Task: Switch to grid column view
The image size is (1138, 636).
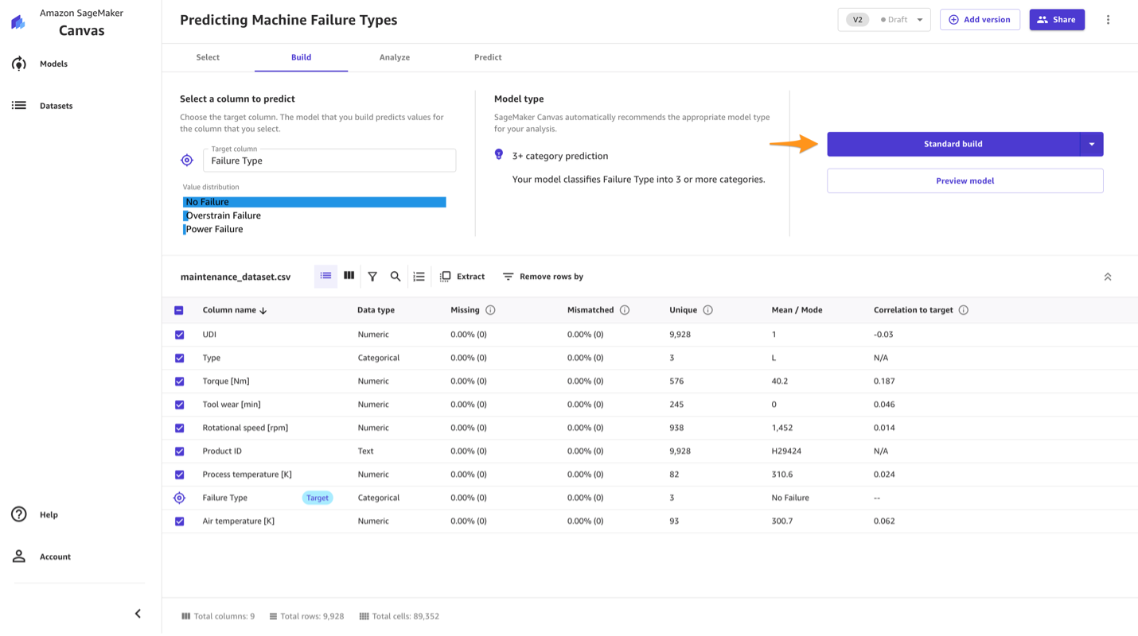Action: (349, 276)
